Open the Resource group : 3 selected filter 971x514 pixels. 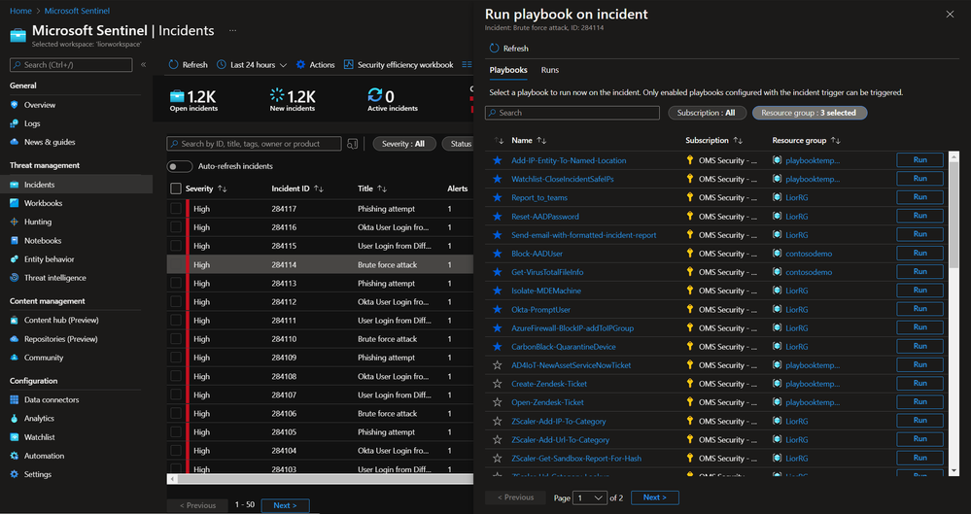(x=810, y=113)
